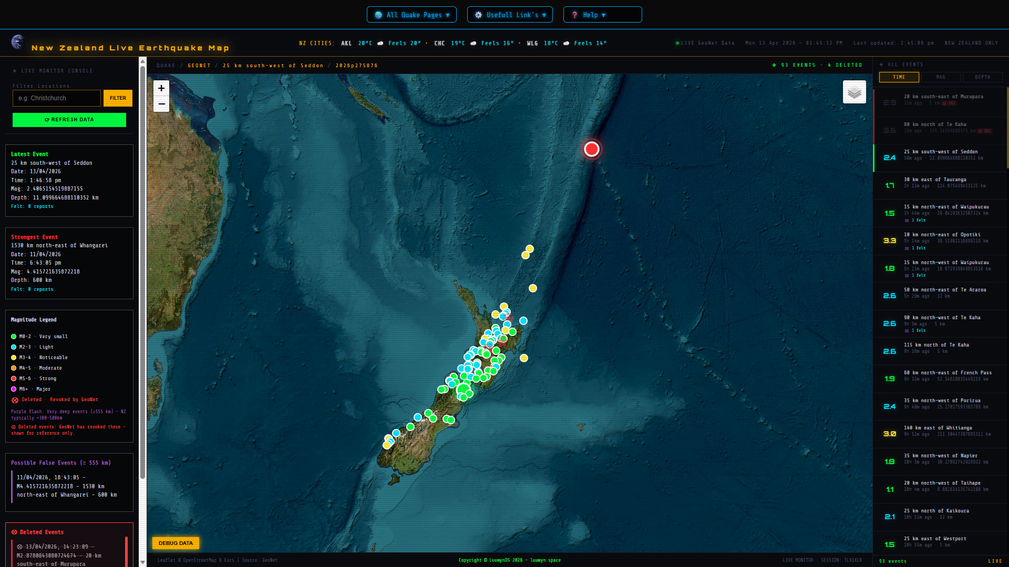Open the map layers control

point(854,92)
